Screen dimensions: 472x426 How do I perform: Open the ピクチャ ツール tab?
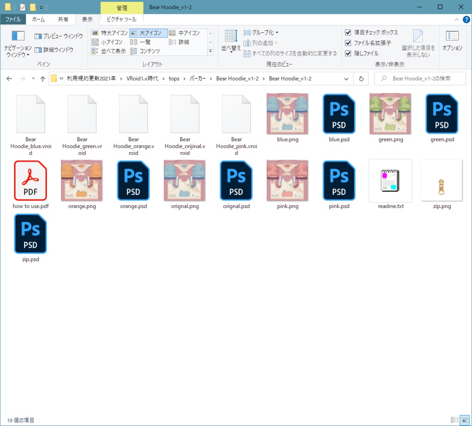pyautogui.click(x=122, y=19)
